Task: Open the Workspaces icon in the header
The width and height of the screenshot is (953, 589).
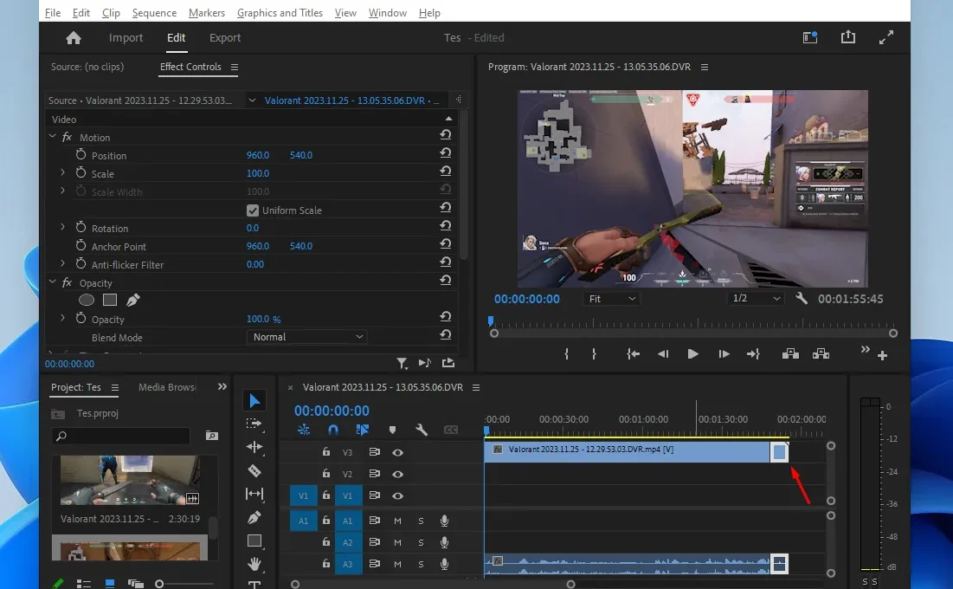Action: (810, 38)
